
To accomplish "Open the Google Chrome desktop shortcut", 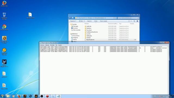I will (4, 27).
